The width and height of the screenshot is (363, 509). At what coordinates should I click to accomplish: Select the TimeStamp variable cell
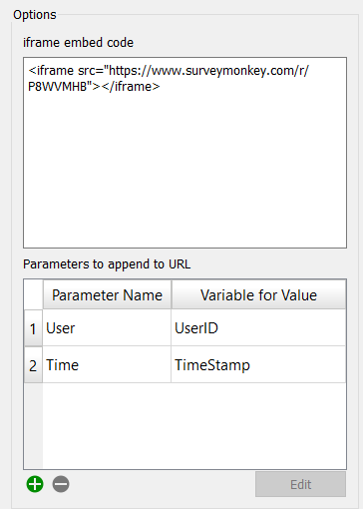[258, 365]
